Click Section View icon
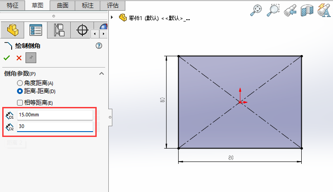The width and height of the screenshot is (333, 192). [x=307, y=10]
